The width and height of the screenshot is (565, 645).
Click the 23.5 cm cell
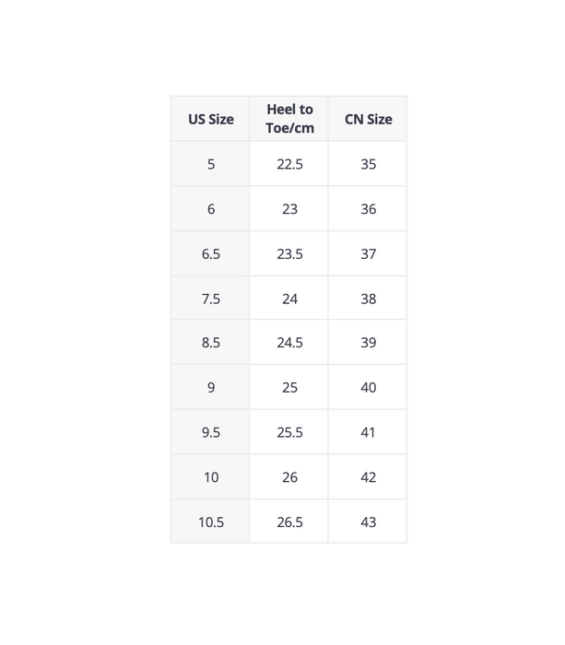(288, 253)
